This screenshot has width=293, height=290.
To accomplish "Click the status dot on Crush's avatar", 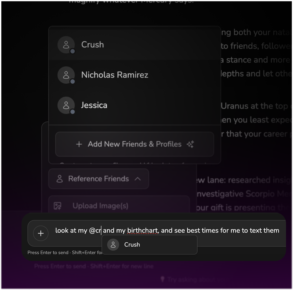I will (x=72, y=51).
